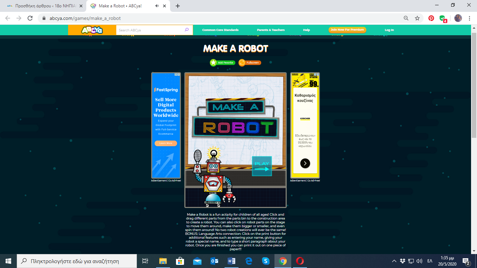Open Common Core Standards menu
The width and height of the screenshot is (477, 268).
click(x=220, y=30)
